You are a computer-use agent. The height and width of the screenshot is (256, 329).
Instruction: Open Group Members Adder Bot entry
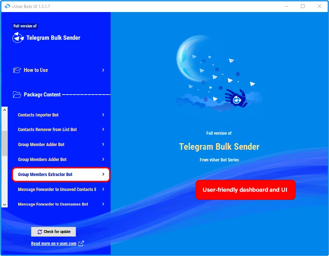click(x=61, y=160)
